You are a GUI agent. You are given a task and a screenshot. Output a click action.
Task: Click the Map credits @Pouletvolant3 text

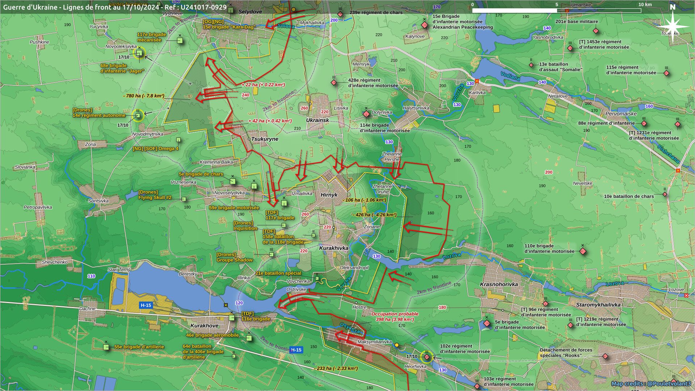651,383
